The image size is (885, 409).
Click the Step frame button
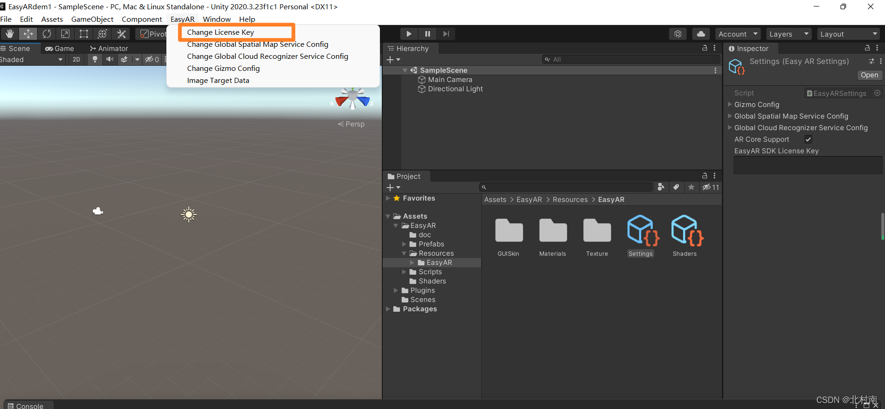pyautogui.click(x=446, y=34)
